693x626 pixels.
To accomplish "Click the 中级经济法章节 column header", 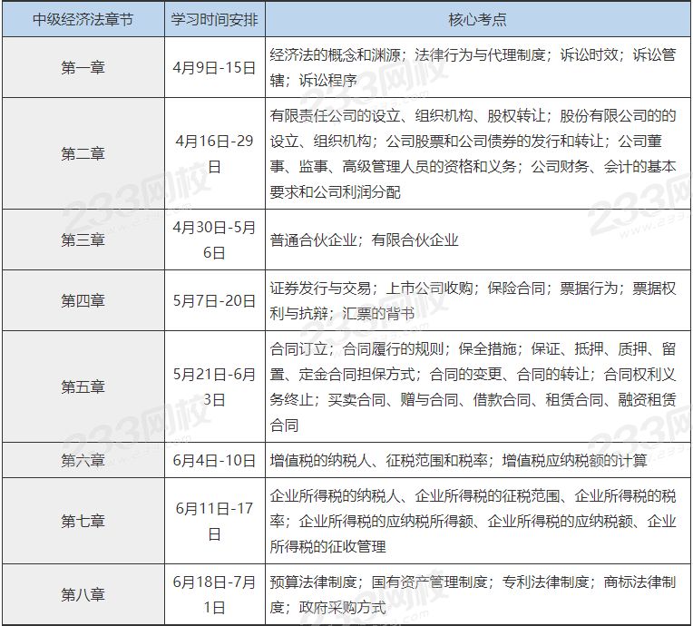I will click(83, 19).
